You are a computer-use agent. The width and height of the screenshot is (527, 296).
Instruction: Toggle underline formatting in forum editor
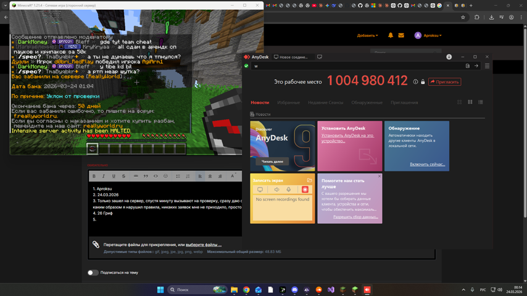tap(114, 176)
